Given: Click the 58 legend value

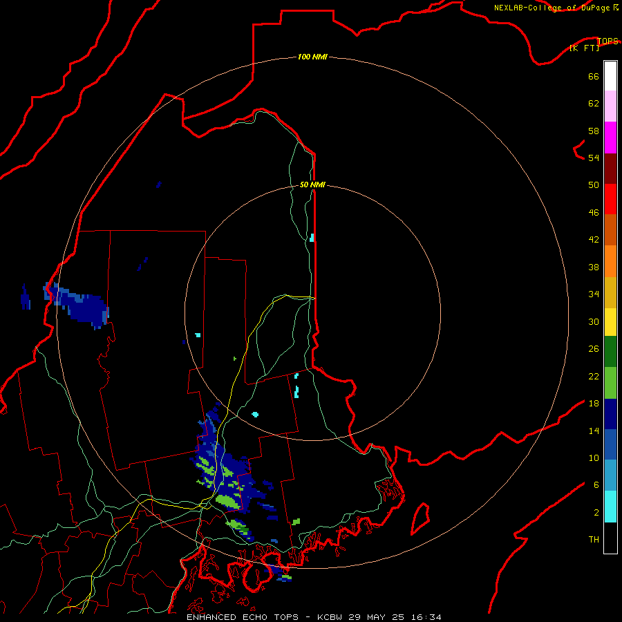Looking at the screenshot, I should (x=594, y=131).
